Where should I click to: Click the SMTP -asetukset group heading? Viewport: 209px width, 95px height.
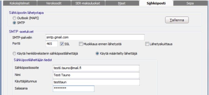pyautogui.click(x=21, y=32)
